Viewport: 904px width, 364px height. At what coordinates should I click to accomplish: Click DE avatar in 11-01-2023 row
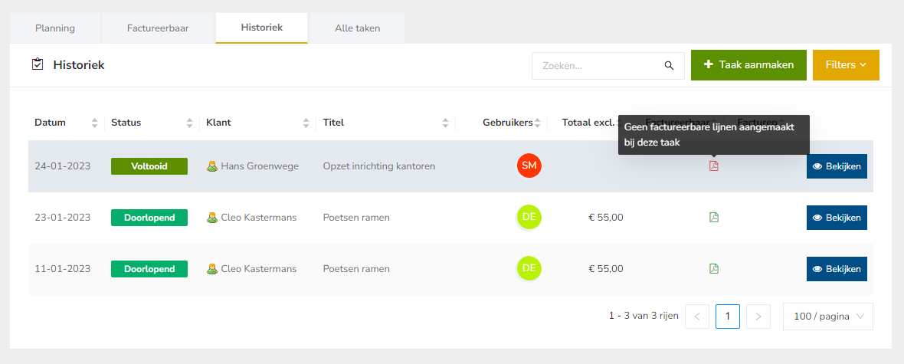pos(529,268)
